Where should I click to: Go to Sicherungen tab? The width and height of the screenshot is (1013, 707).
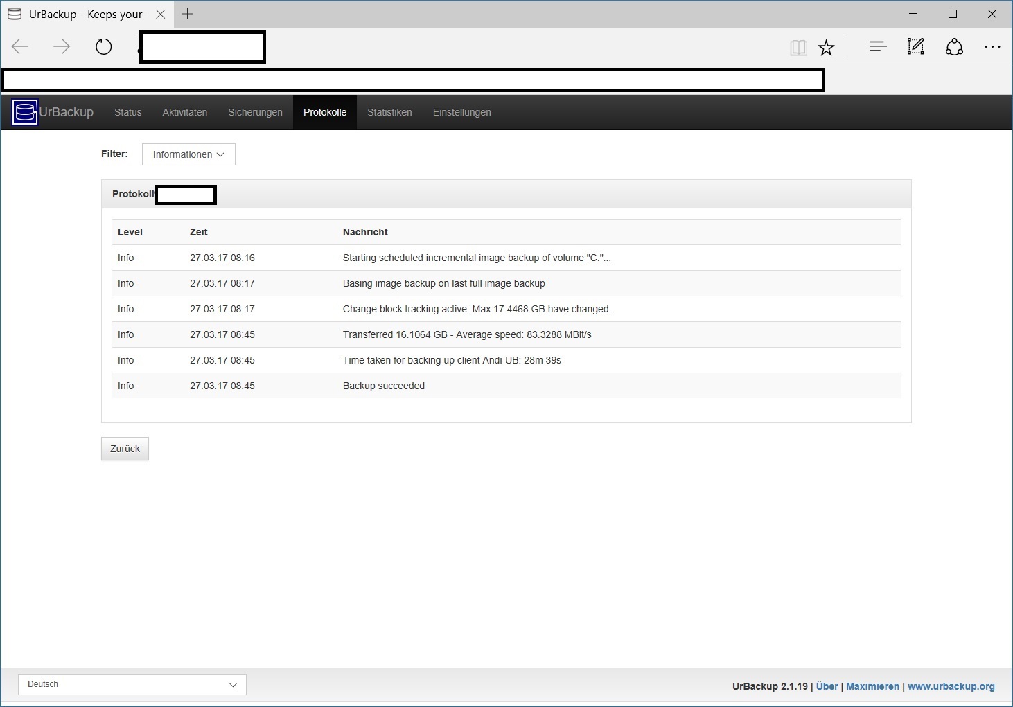256,112
